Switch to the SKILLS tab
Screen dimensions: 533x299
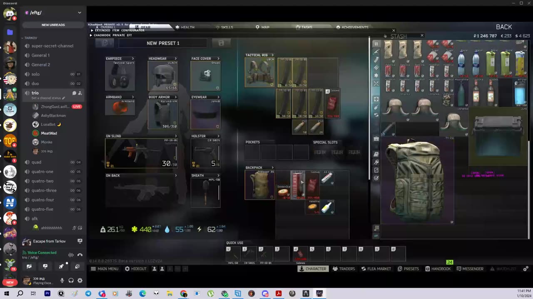(x=224, y=27)
